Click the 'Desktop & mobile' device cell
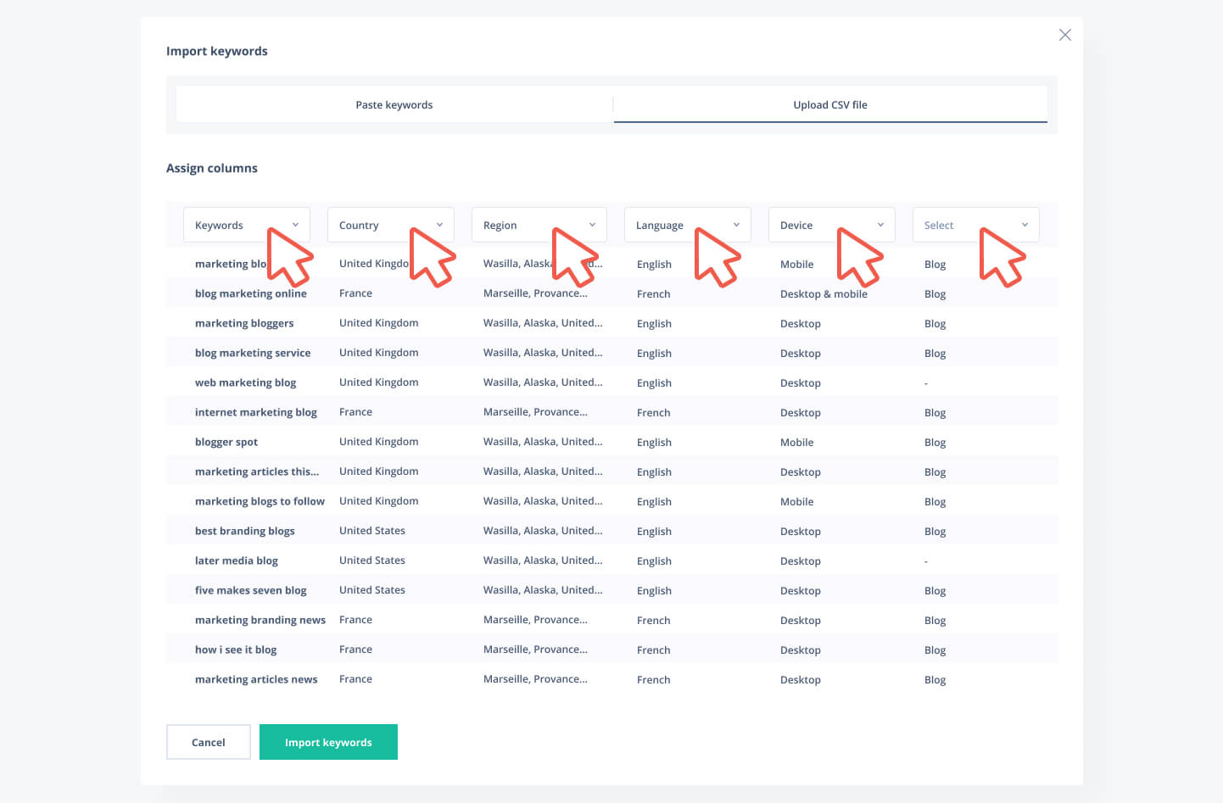The height and width of the screenshot is (803, 1223). point(823,294)
